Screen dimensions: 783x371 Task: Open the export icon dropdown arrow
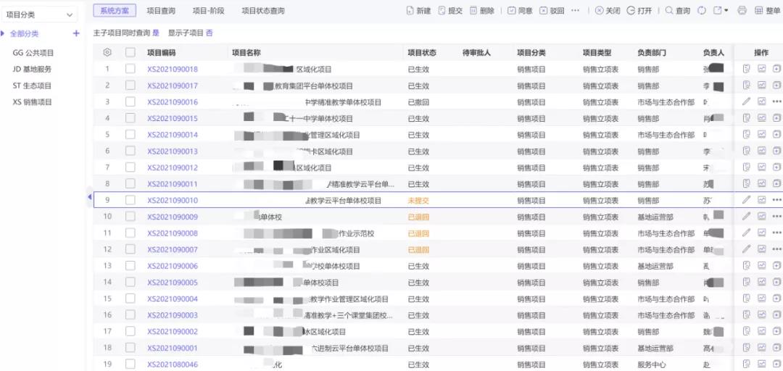click(726, 11)
